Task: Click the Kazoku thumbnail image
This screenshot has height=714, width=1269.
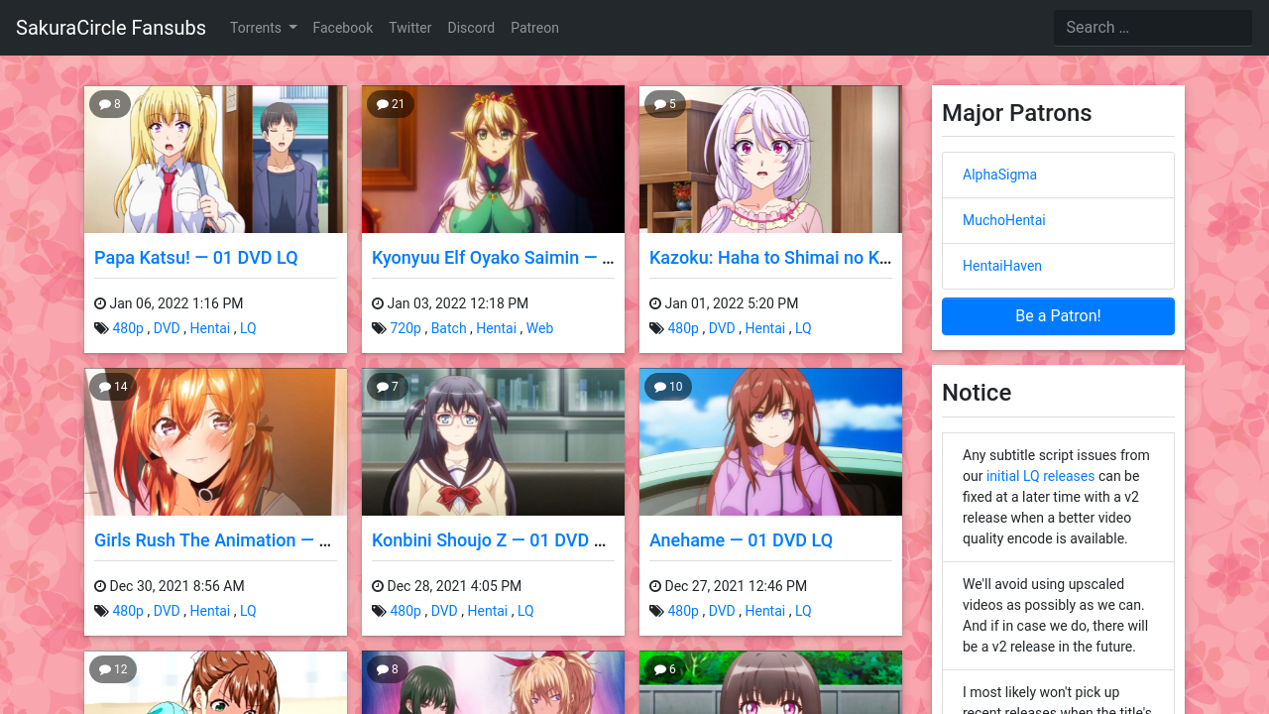Action: pyautogui.click(x=770, y=159)
